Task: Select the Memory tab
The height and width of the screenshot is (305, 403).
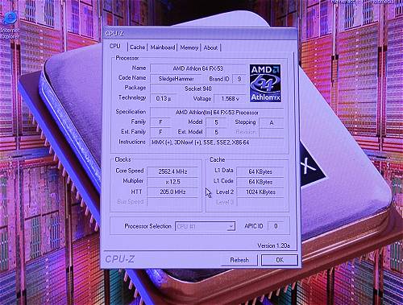Action: (189, 47)
